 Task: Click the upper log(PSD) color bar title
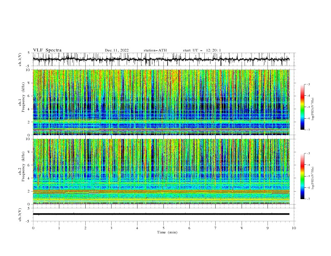tap(313, 109)
